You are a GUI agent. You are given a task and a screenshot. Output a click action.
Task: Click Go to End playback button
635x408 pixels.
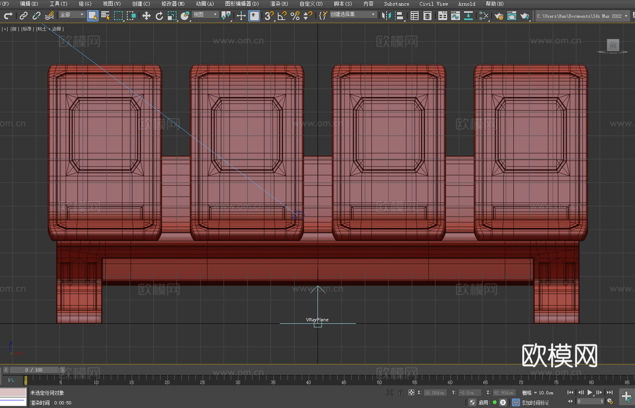coord(610,392)
